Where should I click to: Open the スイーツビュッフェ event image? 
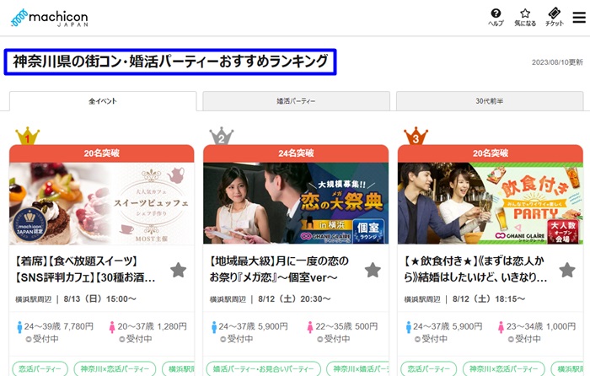pos(102,203)
